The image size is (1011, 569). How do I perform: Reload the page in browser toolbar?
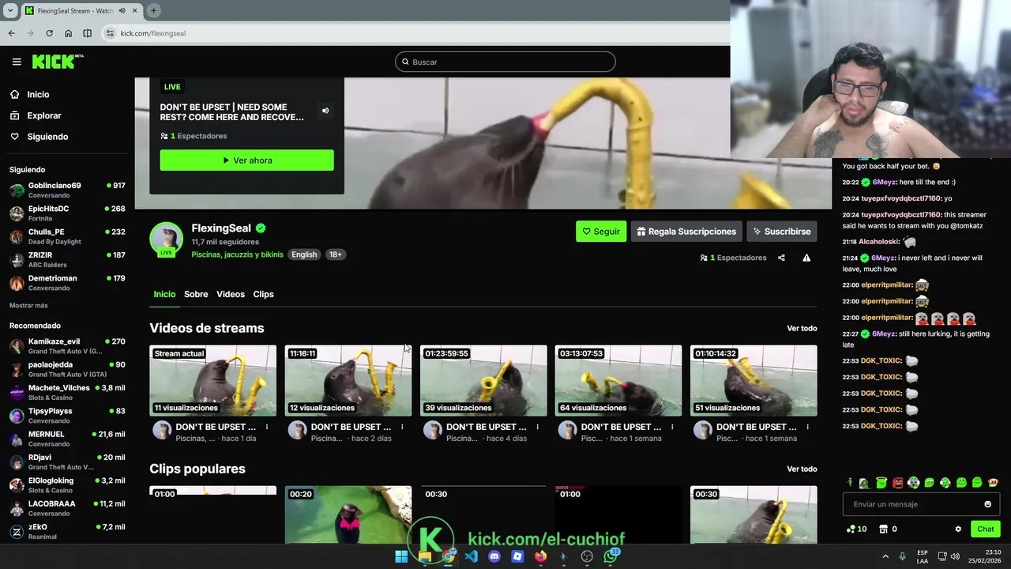pos(49,33)
